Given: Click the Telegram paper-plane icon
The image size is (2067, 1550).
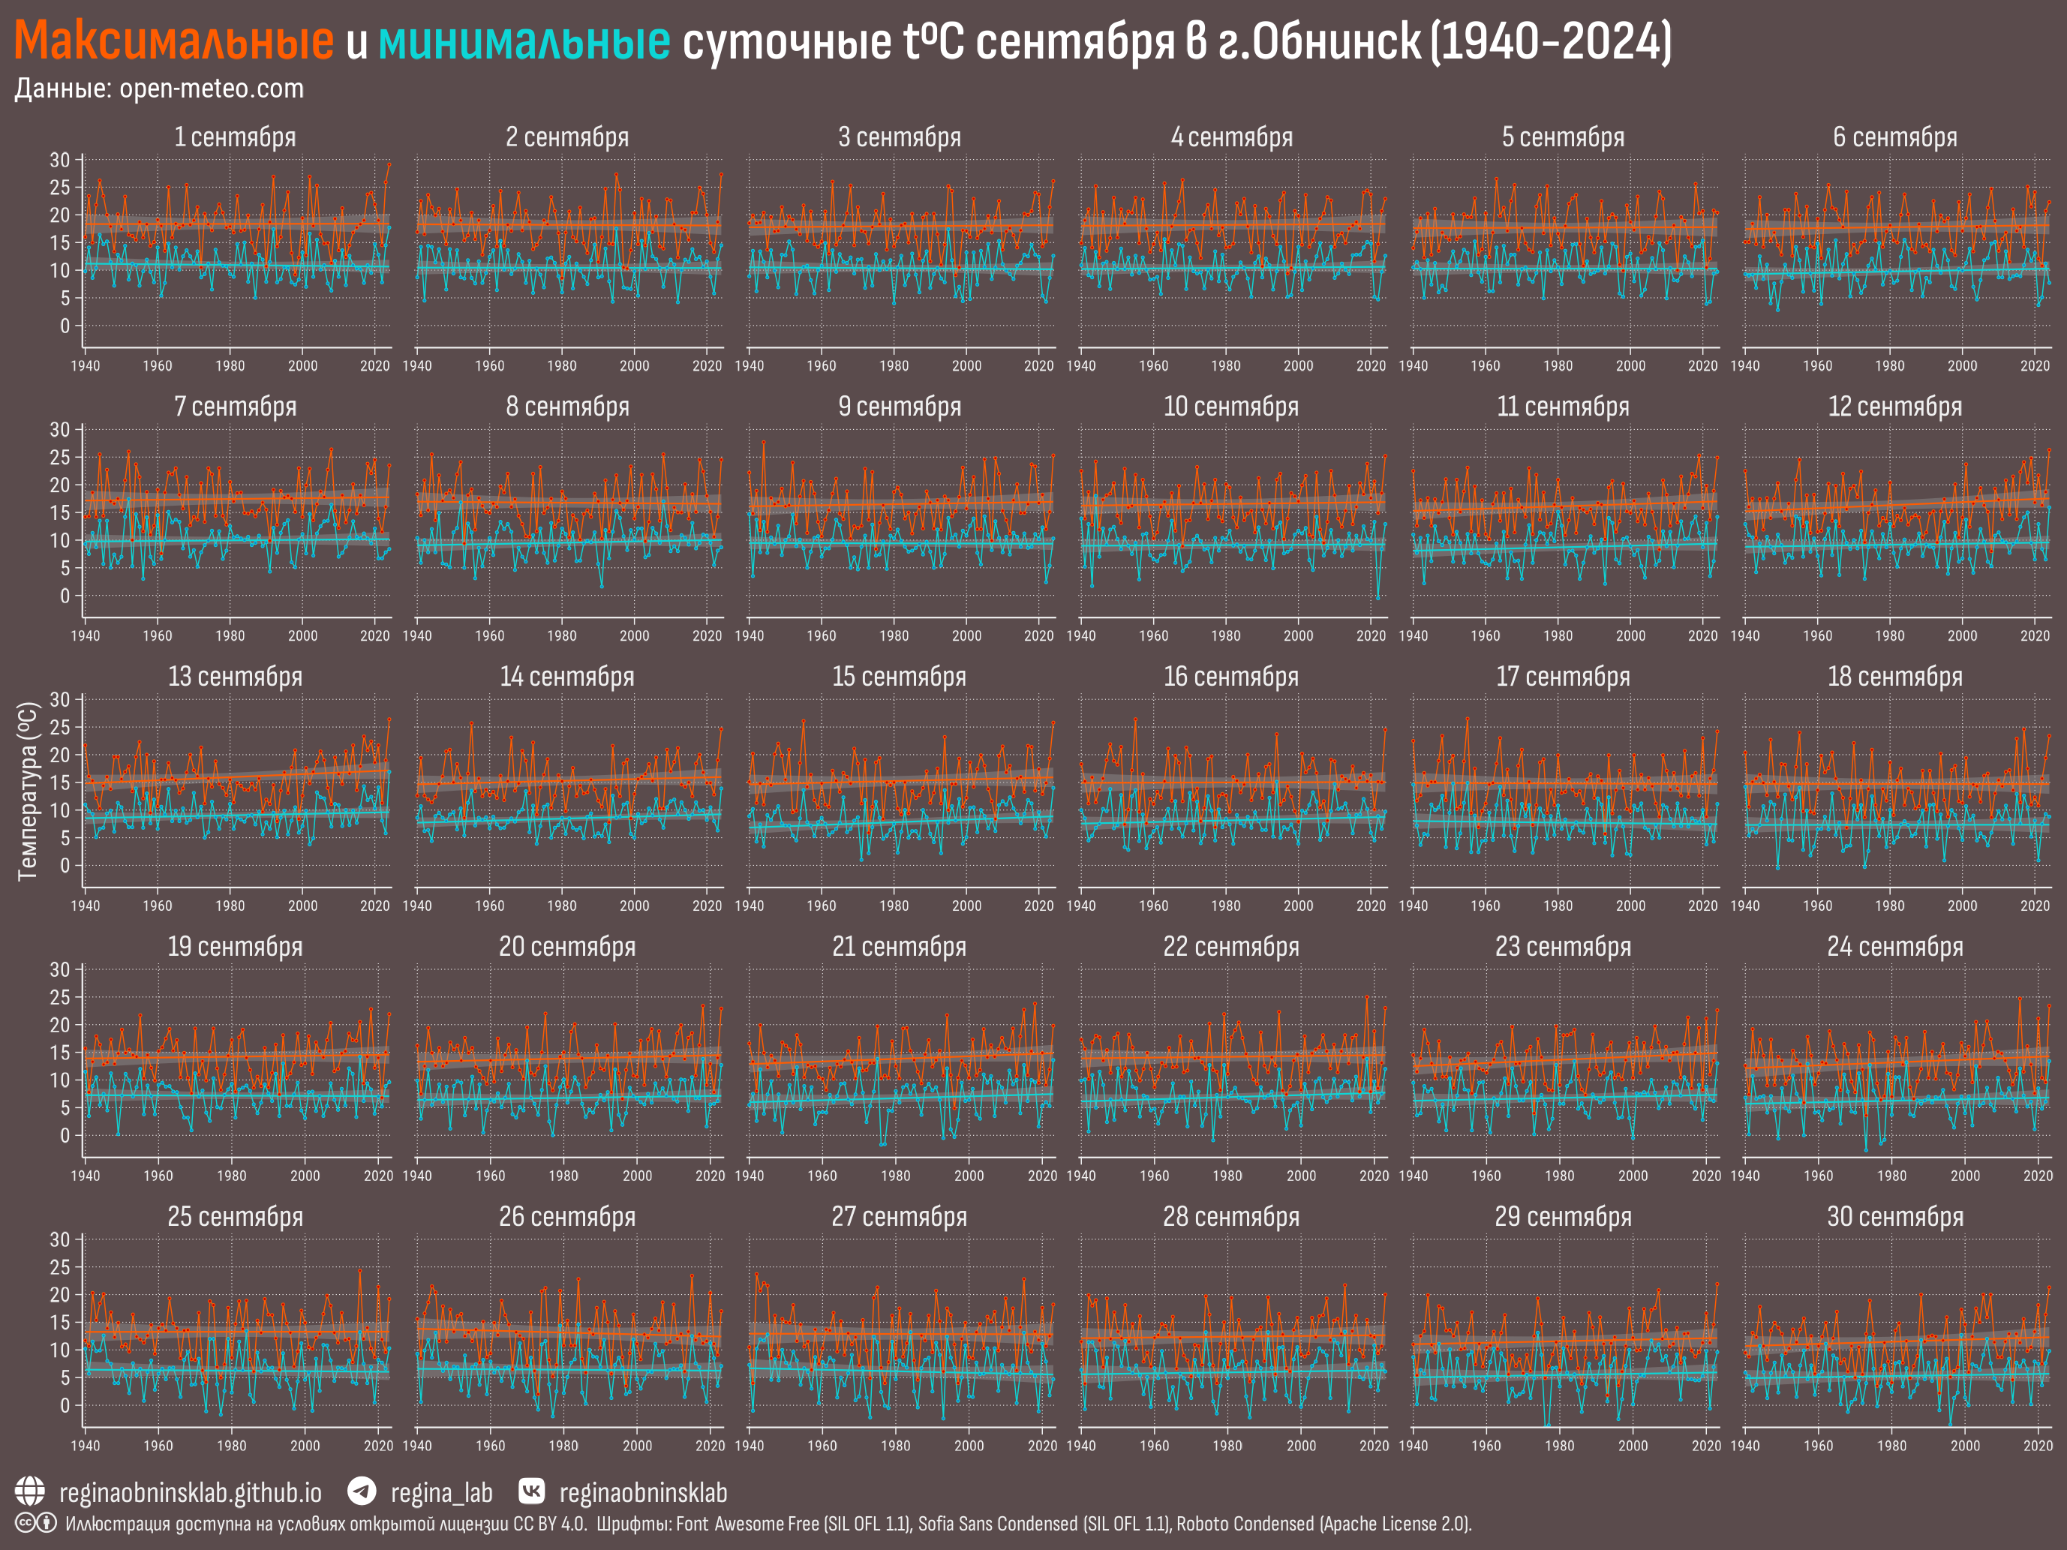Looking at the screenshot, I should (x=362, y=1491).
